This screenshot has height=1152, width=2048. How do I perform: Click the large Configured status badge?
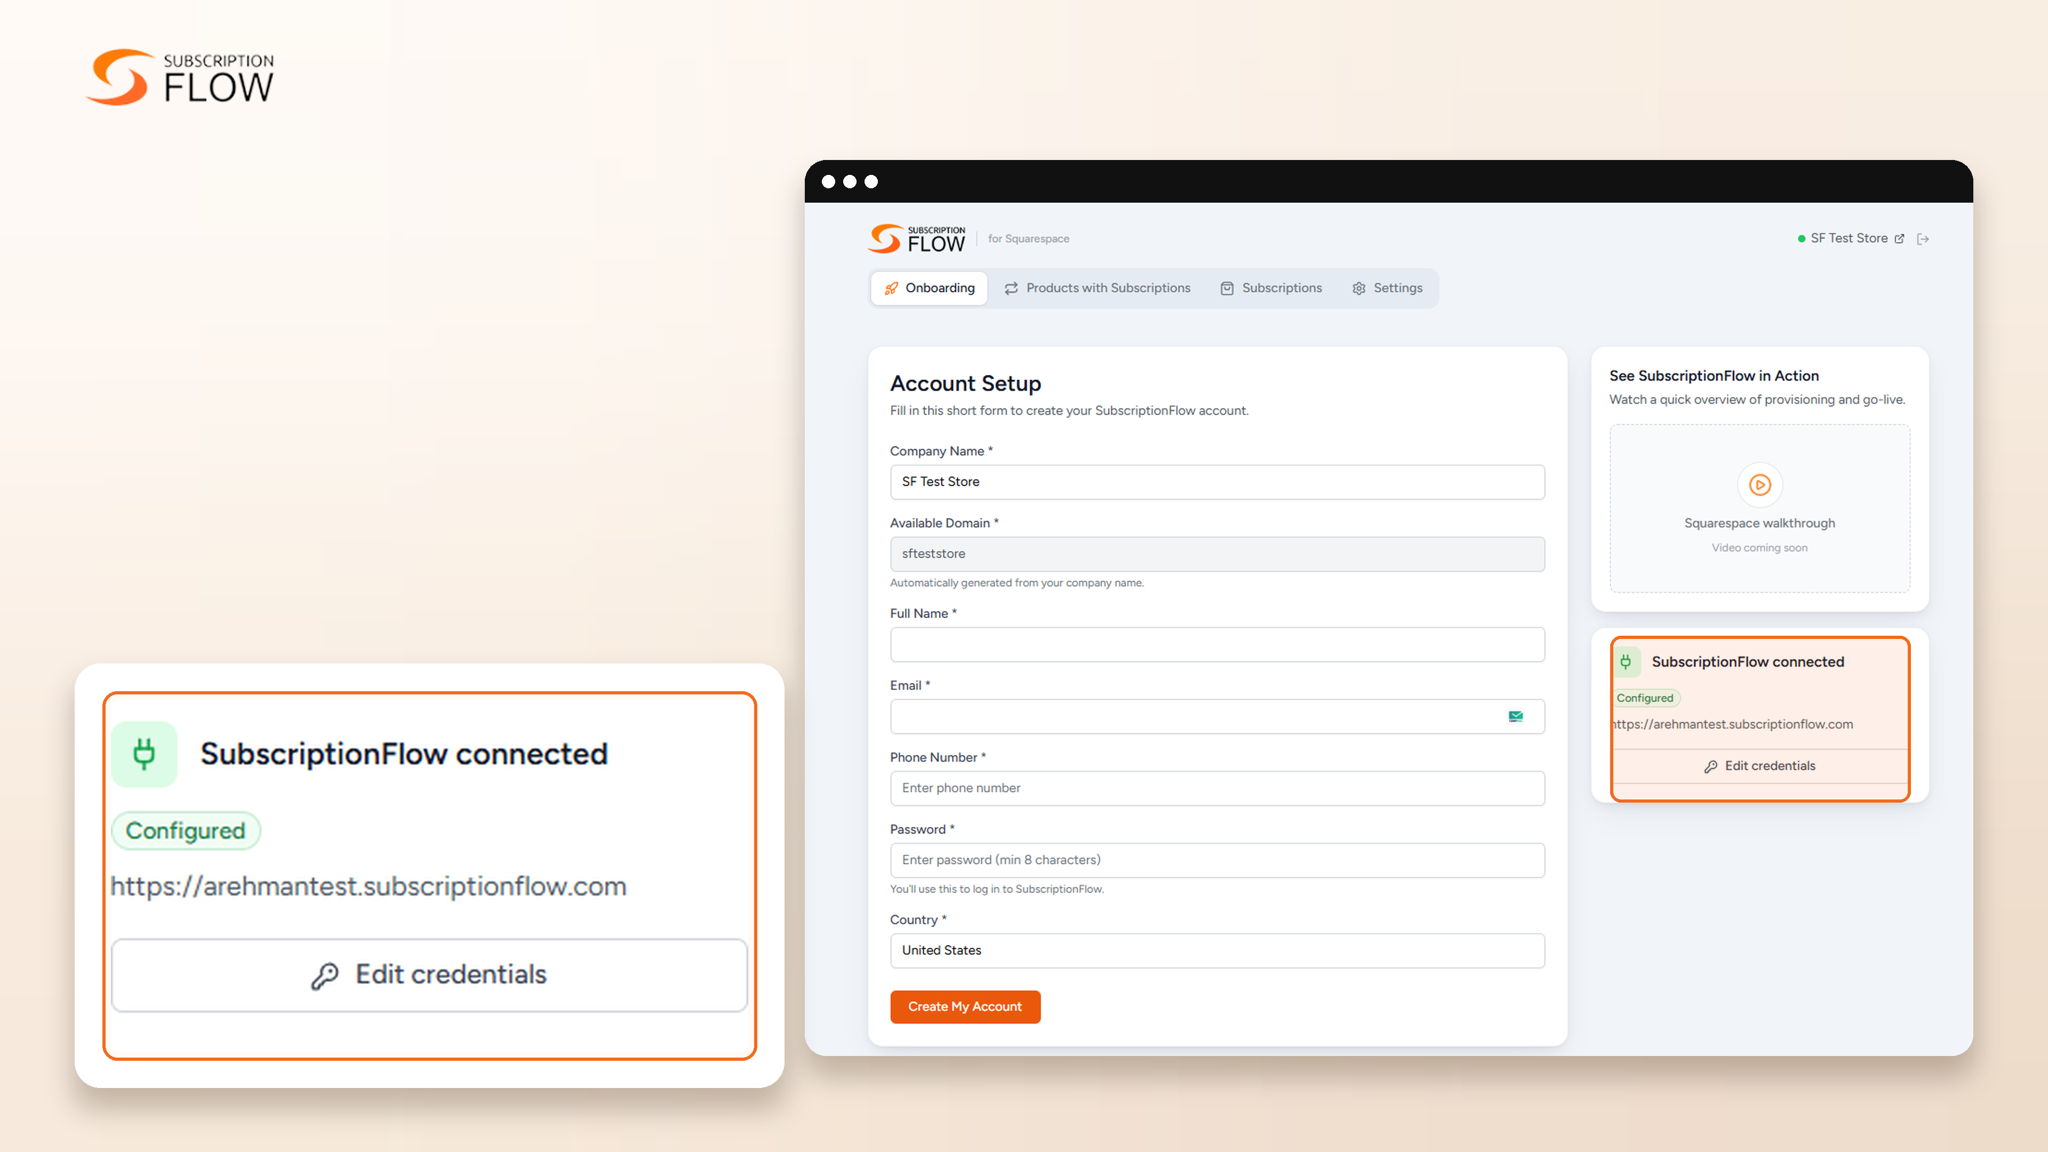185,831
